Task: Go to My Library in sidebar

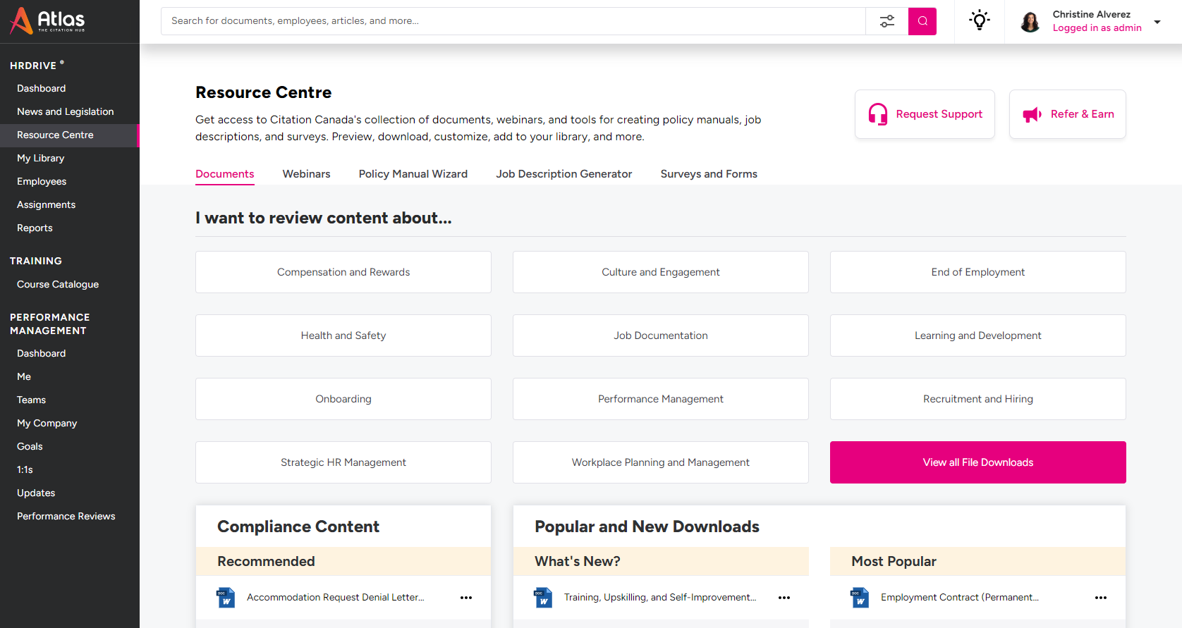Action: (x=41, y=159)
